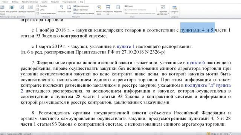Follow the 'пункте 1' hyperlink
Viewport: 241px width, 135px height.
[125, 46]
